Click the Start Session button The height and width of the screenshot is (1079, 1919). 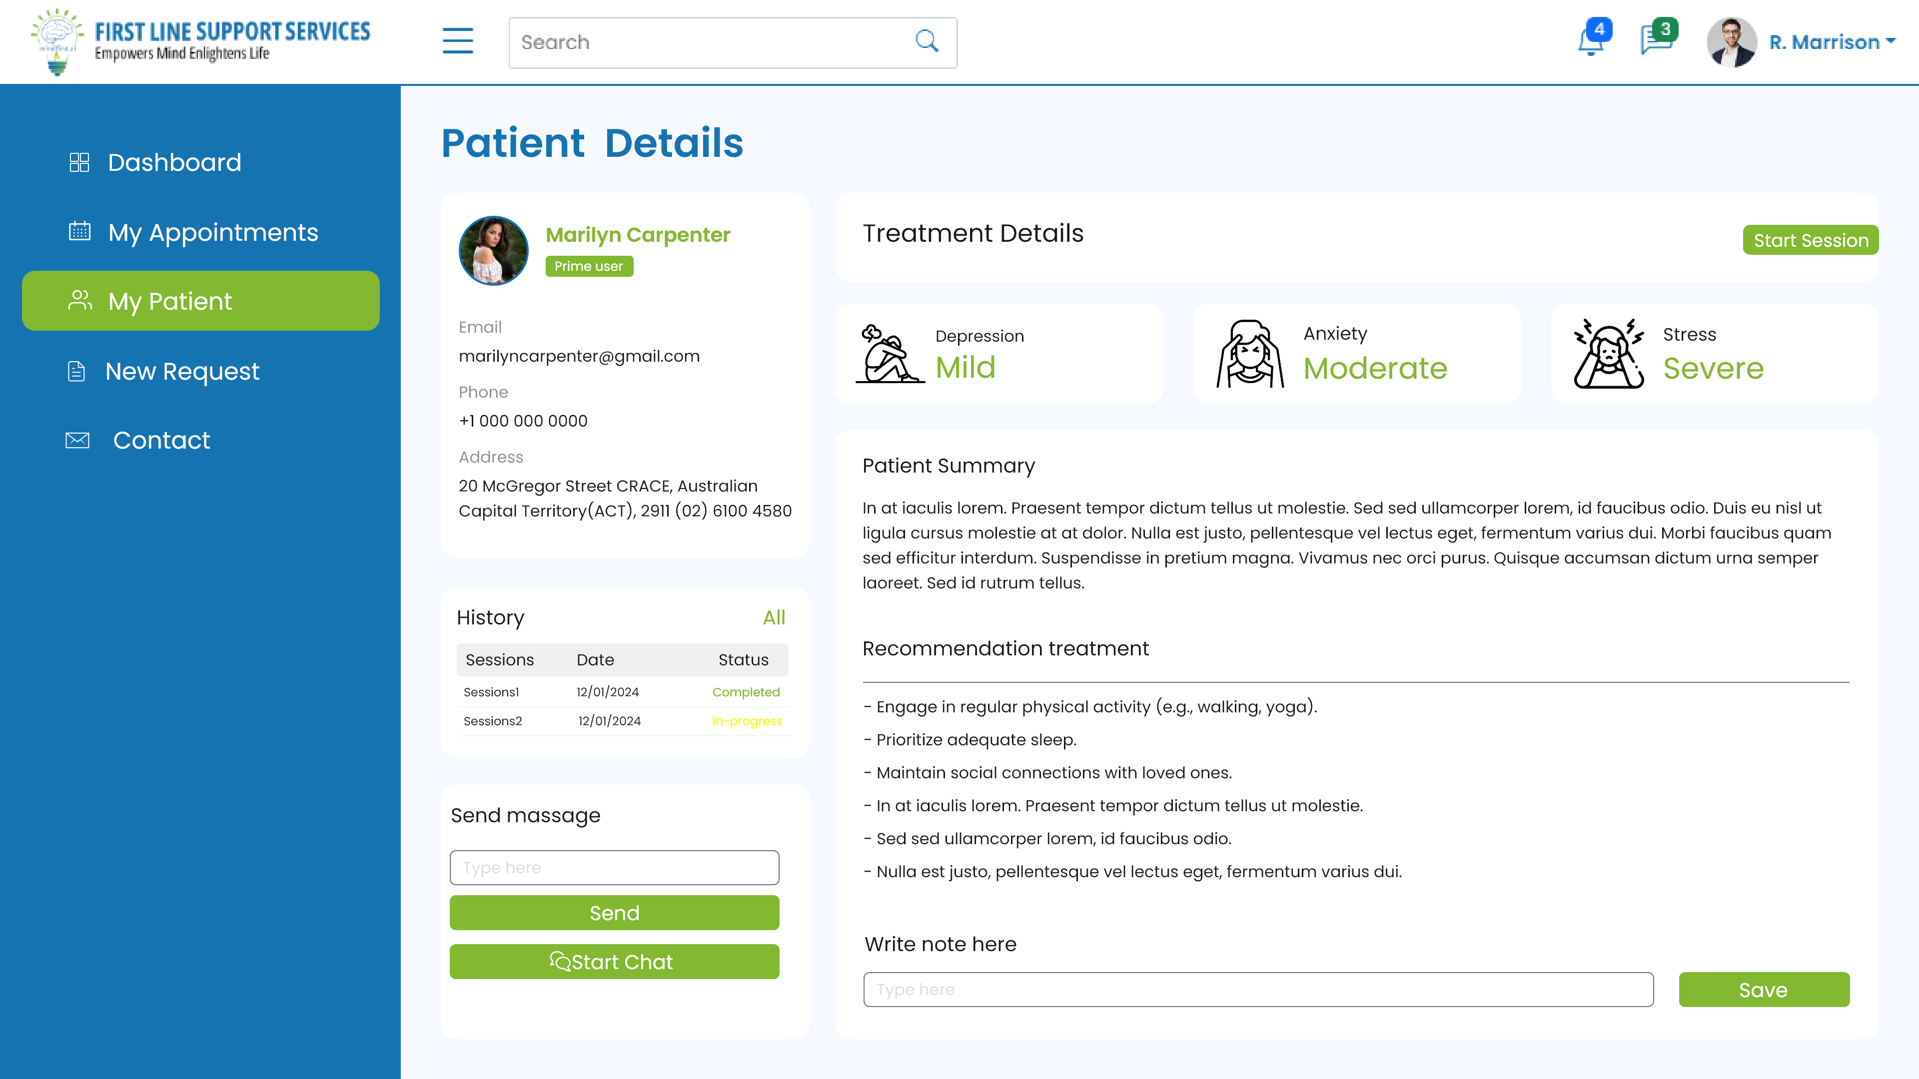[x=1810, y=240]
